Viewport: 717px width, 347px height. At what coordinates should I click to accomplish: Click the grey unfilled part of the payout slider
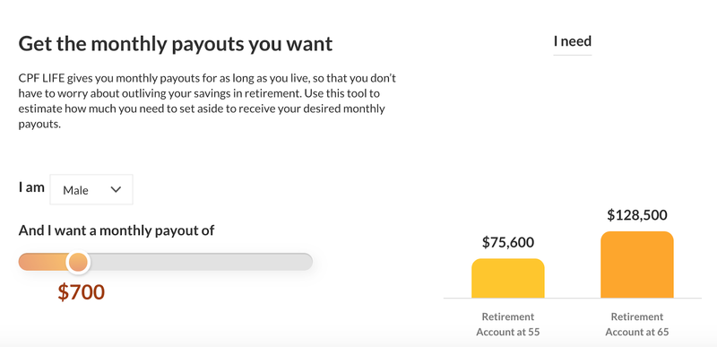coord(201,262)
